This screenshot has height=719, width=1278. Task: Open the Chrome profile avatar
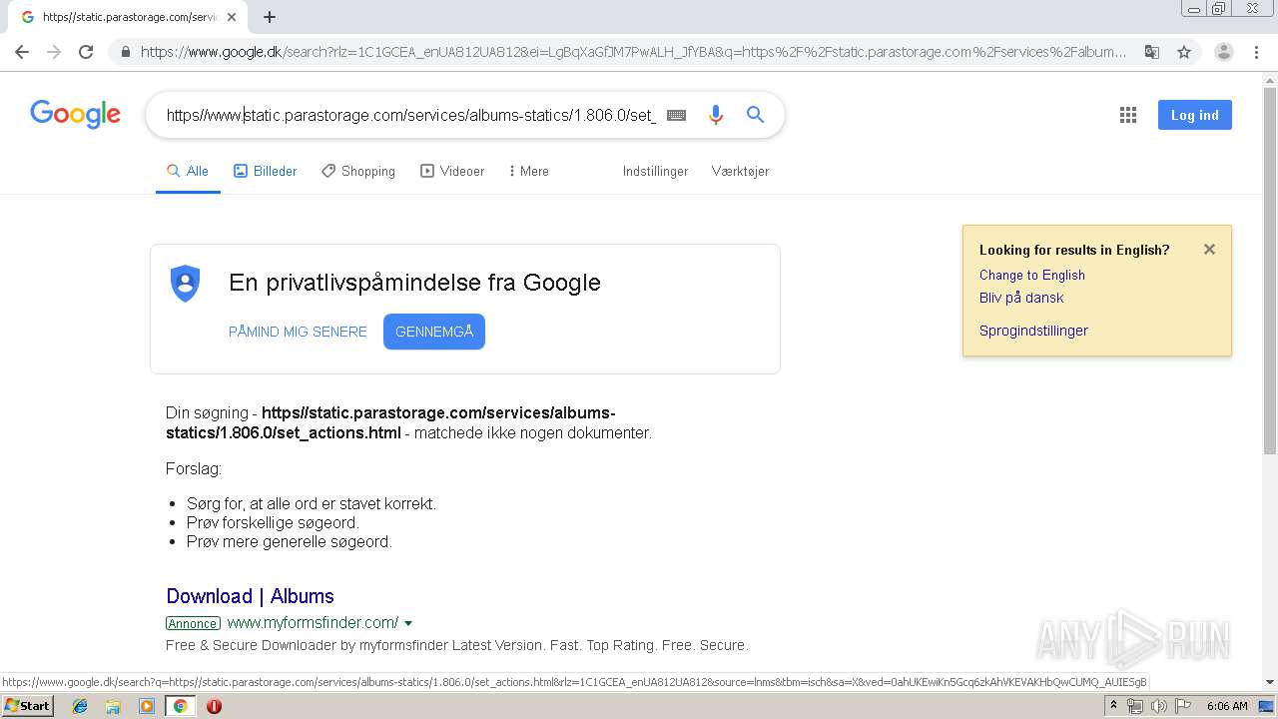coord(1224,52)
